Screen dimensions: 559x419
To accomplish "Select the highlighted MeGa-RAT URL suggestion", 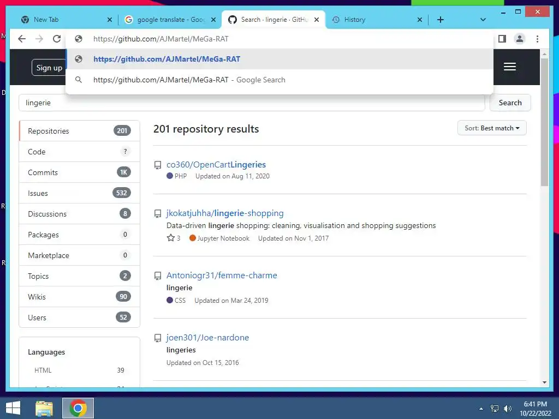I will 279,59.
